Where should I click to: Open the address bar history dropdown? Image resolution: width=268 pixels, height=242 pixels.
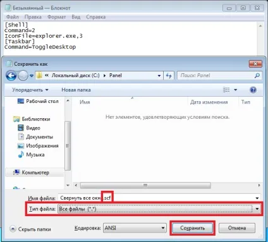159,76
